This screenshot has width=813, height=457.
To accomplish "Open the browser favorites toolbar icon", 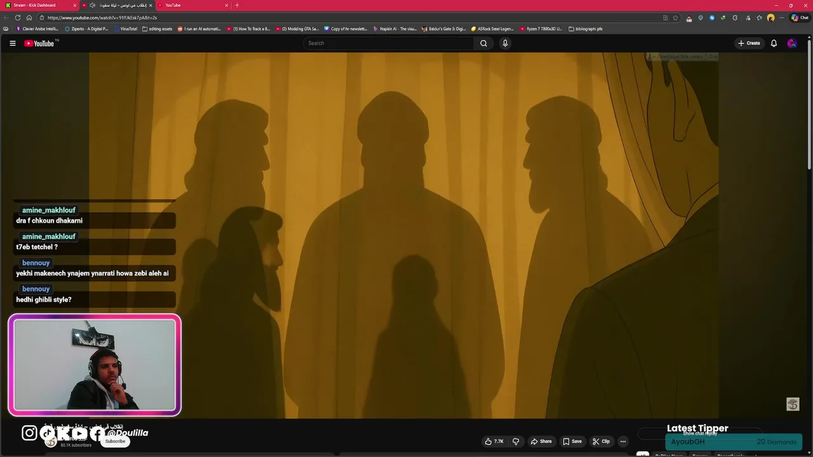I will click(x=759, y=18).
